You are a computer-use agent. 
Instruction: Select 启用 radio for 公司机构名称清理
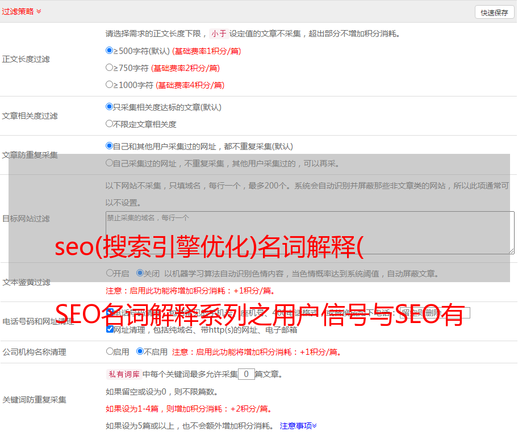pos(110,351)
